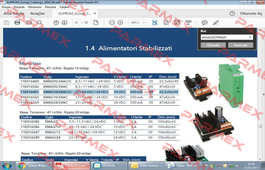265x170 pixels.
Task: Open the Windows Start button
Action: point(7,166)
